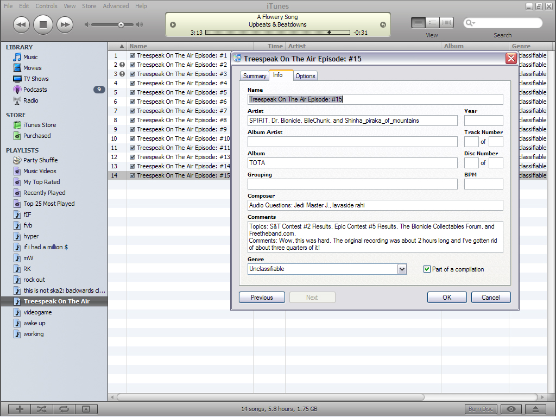This screenshot has width=556, height=417.
Task: Open the Music Videos smart playlist
Action: pos(40,171)
